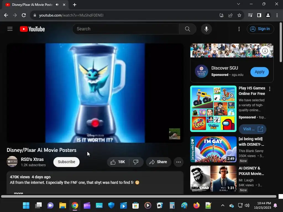Screen dimensions: 283x212
Task: Open RSD's Xtras channel name link
Action: 32,159
